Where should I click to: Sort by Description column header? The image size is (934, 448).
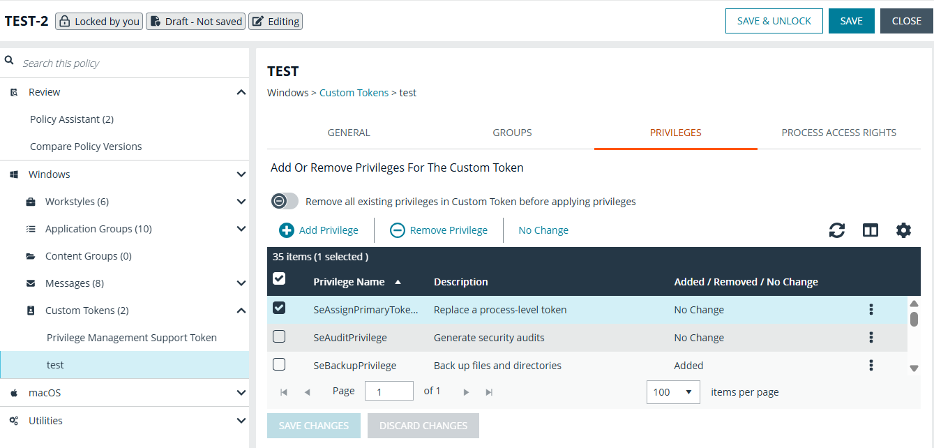pyautogui.click(x=461, y=282)
